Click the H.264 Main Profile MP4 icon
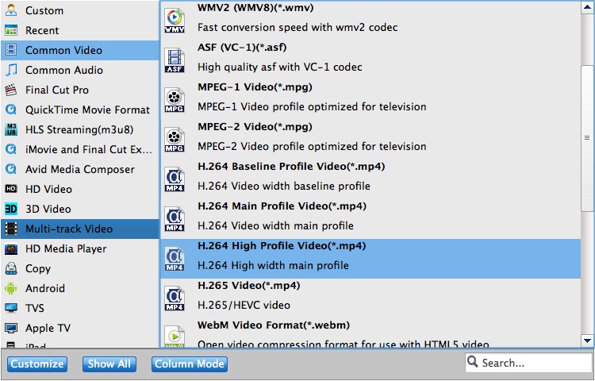 coord(175,219)
